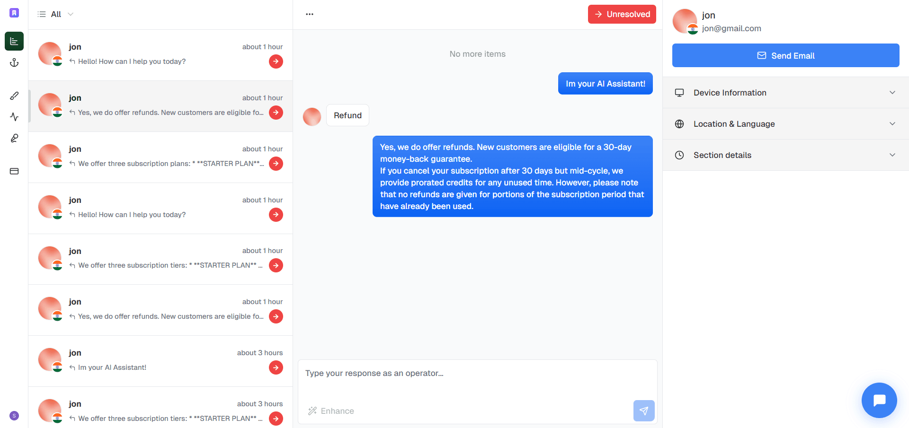The height and width of the screenshot is (428, 909).
Task: Open the activity pulse icon
Action: 14,117
